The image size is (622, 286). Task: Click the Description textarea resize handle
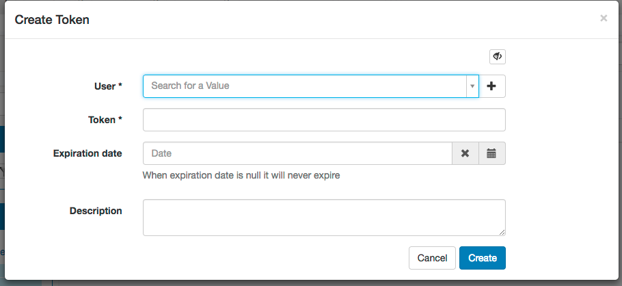tap(502, 233)
